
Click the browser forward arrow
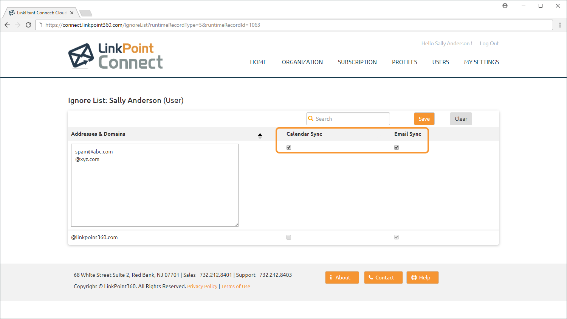tap(18, 25)
